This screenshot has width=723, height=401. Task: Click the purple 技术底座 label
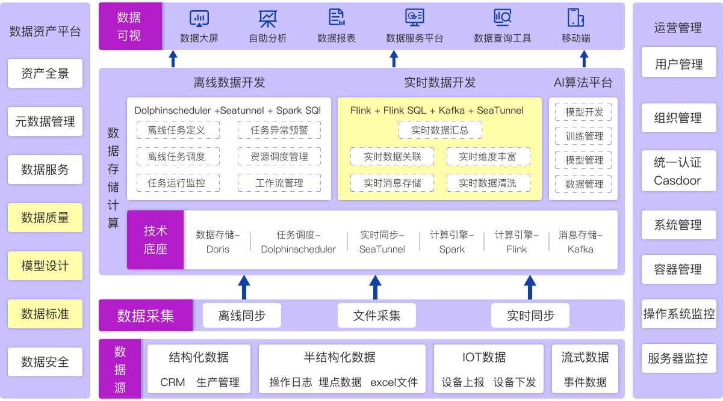155,240
